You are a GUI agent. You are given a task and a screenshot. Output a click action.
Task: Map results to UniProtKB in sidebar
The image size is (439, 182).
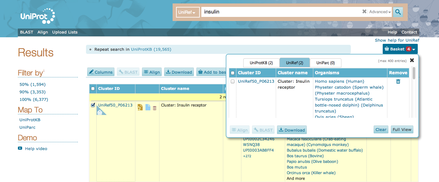[30, 120]
